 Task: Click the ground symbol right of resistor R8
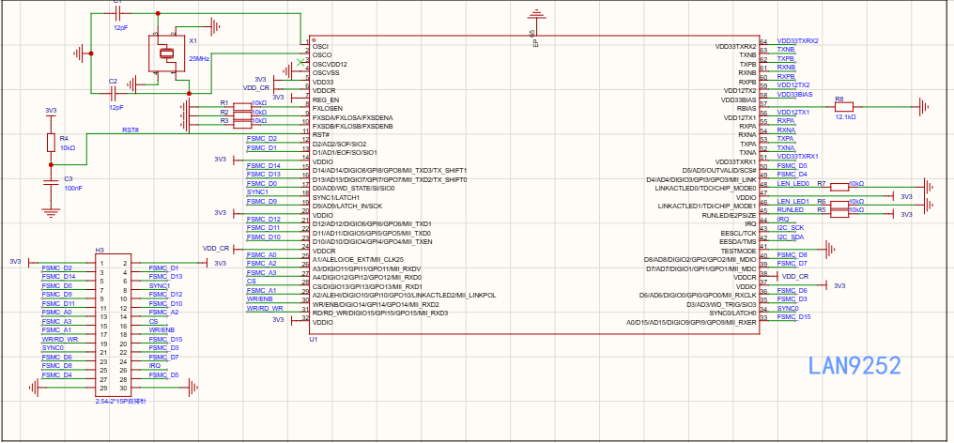coord(925,106)
